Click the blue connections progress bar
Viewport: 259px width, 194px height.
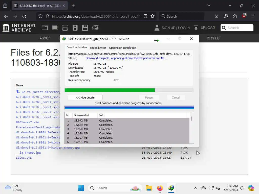[x=129, y=108]
